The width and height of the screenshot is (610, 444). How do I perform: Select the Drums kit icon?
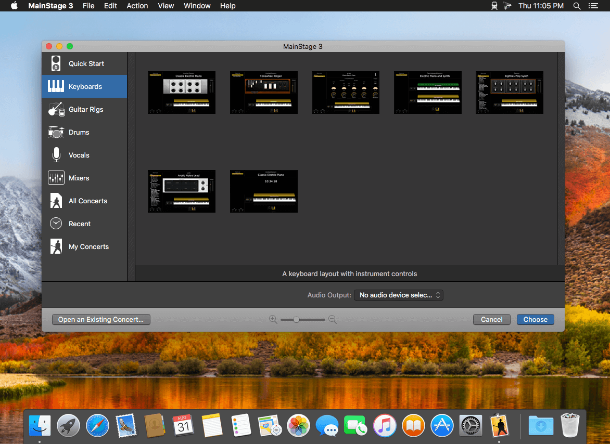point(56,132)
